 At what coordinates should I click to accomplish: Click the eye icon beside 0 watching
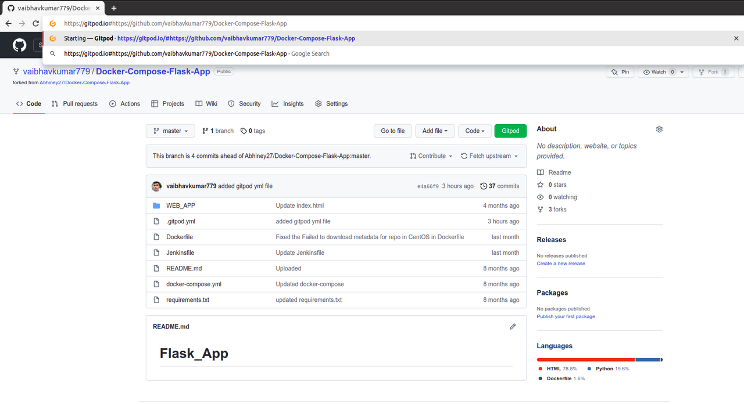coord(541,197)
